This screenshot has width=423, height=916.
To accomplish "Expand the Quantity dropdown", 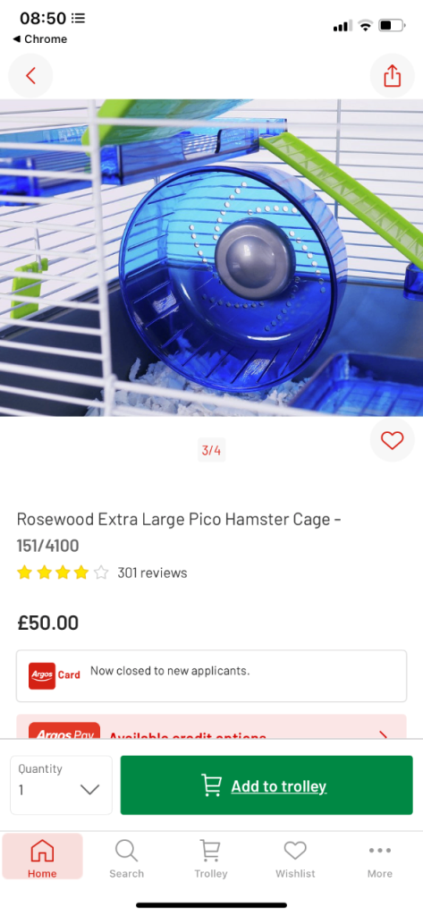I will (61, 785).
